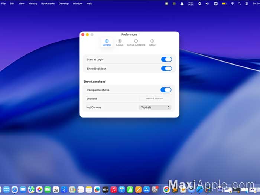Screen dimensions: 260x195
Task: Open App Store from the Dock
Action: pos(146,189)
